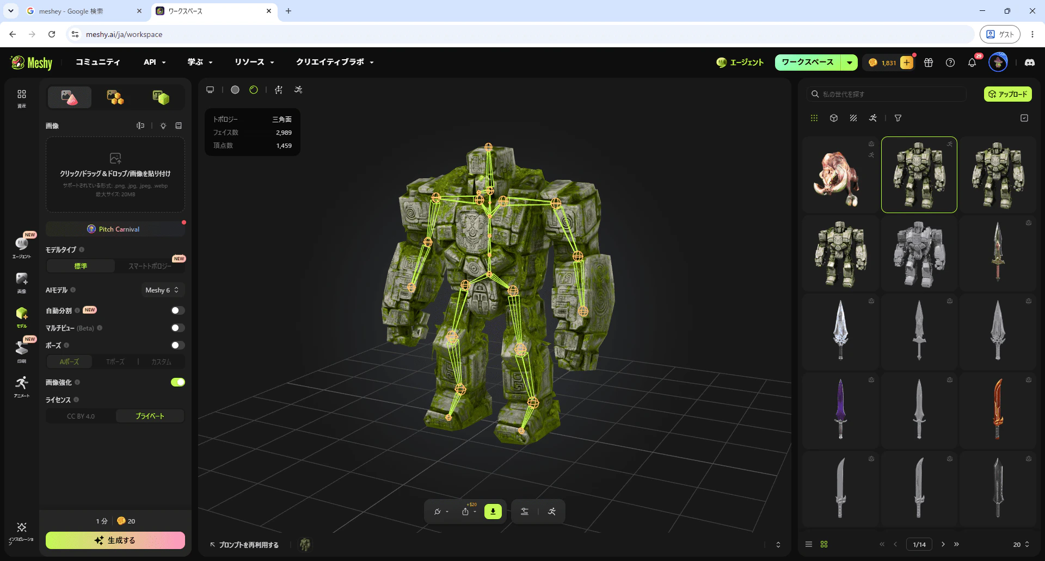This screenshot has width=1045, height=561.
Task: Click the notes icon beside 画像 header
Action: [x=179, y=126]
